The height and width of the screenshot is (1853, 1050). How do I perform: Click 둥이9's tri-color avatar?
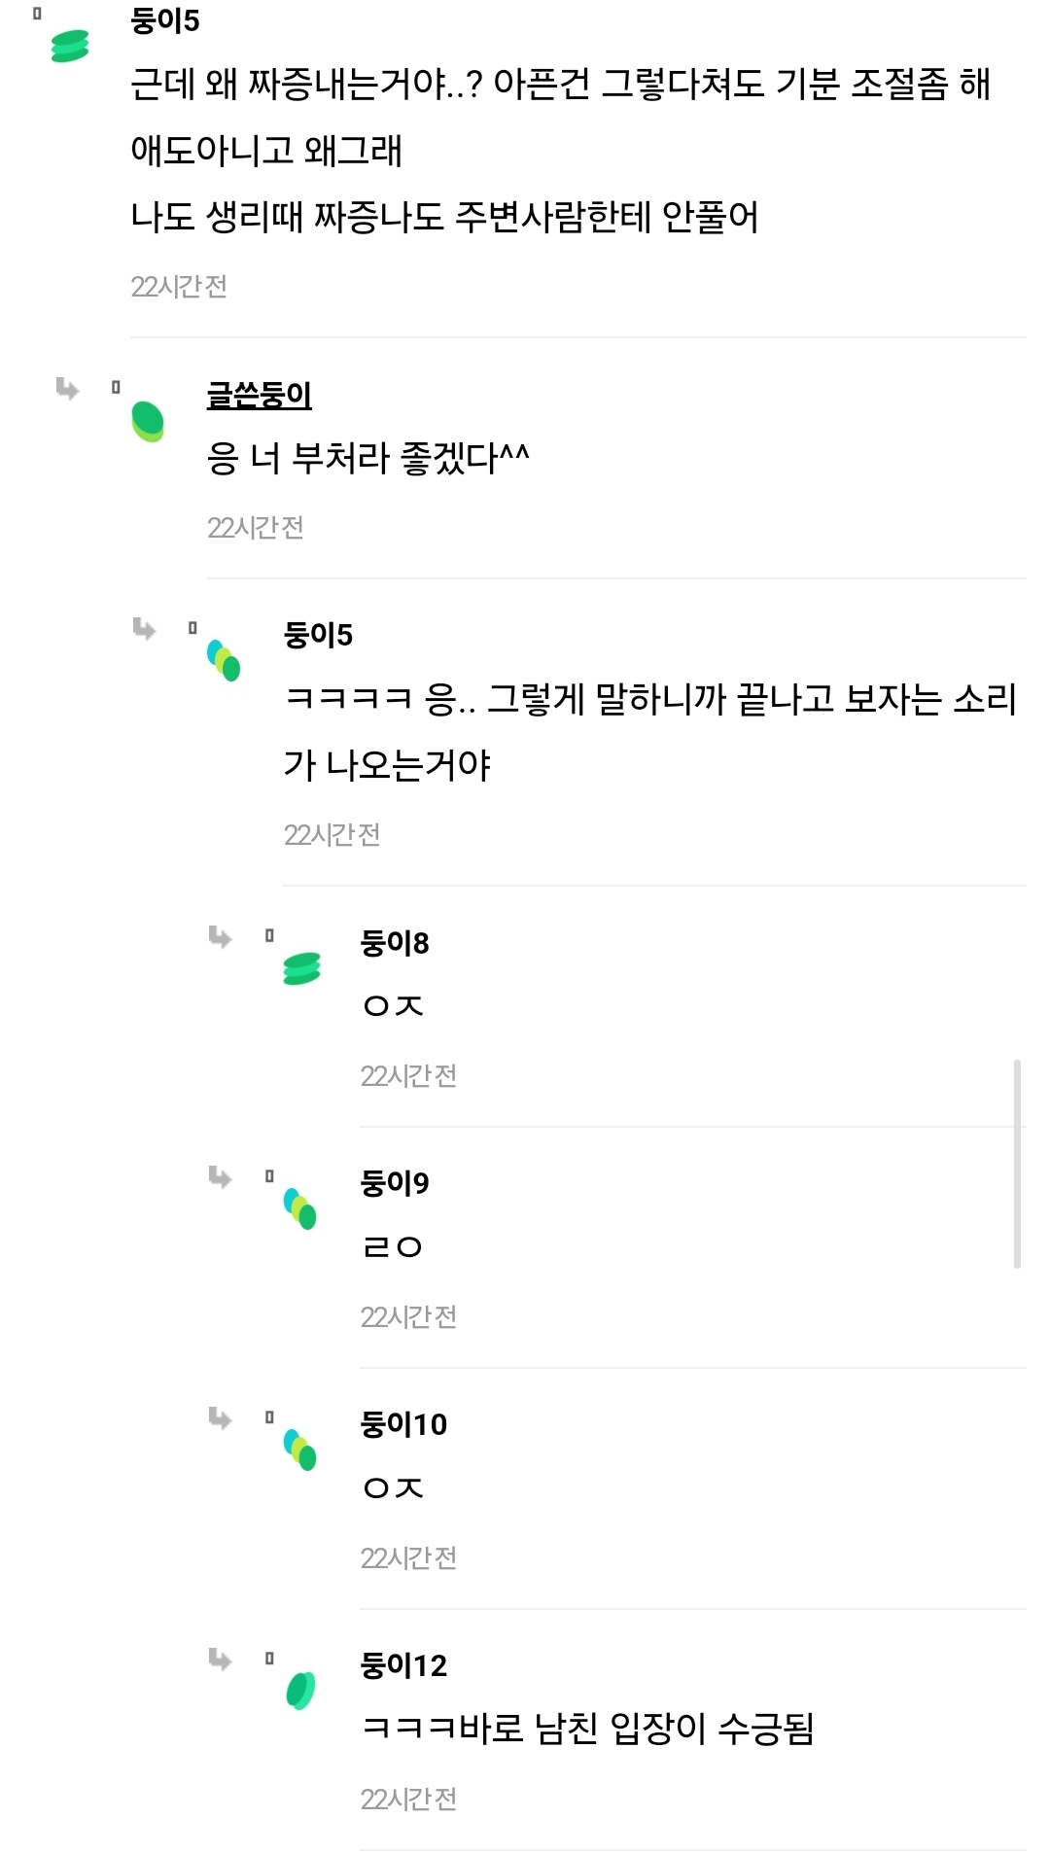(300, 1208)
